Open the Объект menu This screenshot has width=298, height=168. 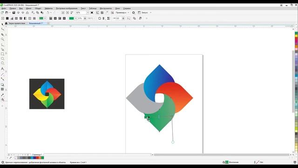(x=38, y=8)
